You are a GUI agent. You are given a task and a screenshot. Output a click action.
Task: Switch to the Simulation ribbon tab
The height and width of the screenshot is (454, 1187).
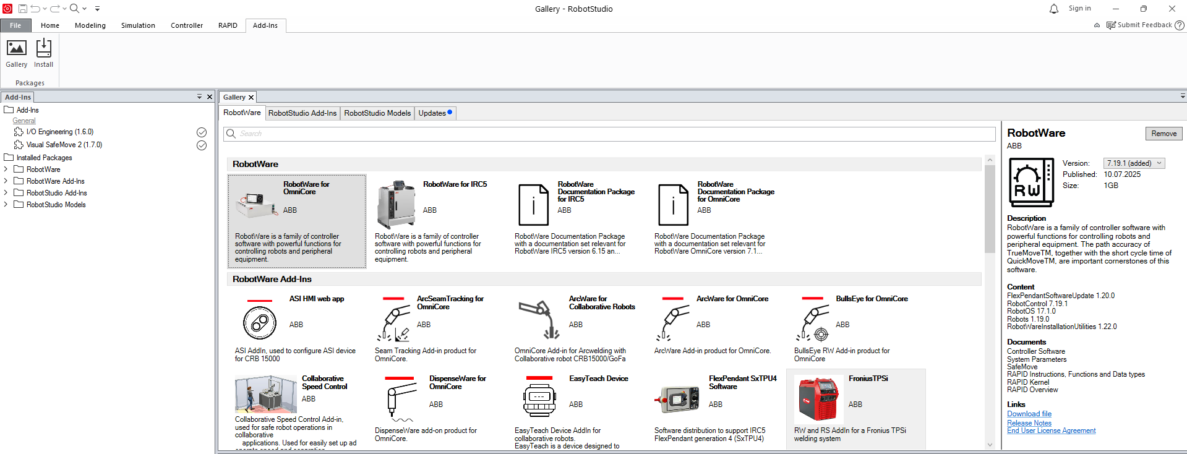click(x=138, y=25)
